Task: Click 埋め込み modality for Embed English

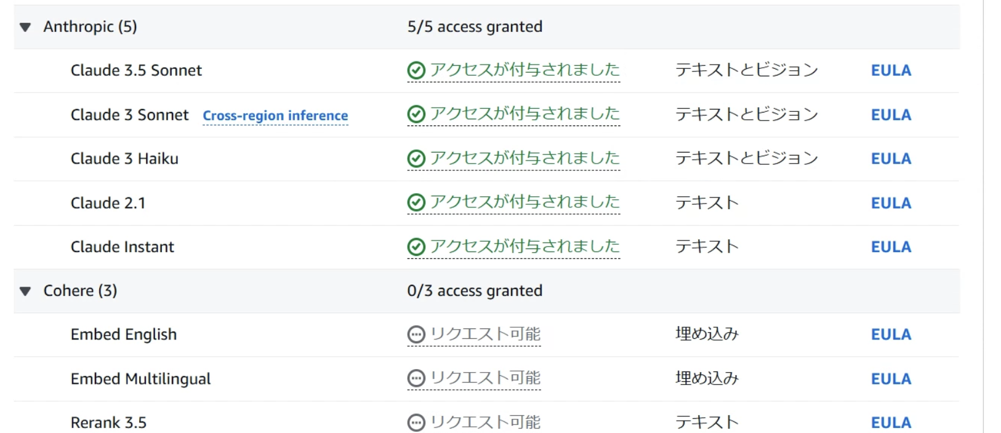Action: click(x=707, y=334)
